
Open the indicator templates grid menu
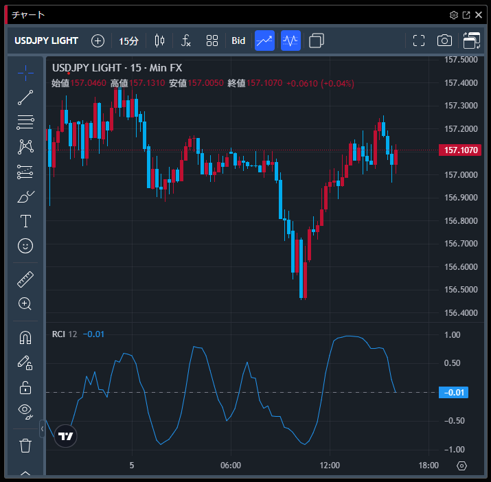(212, 41)
